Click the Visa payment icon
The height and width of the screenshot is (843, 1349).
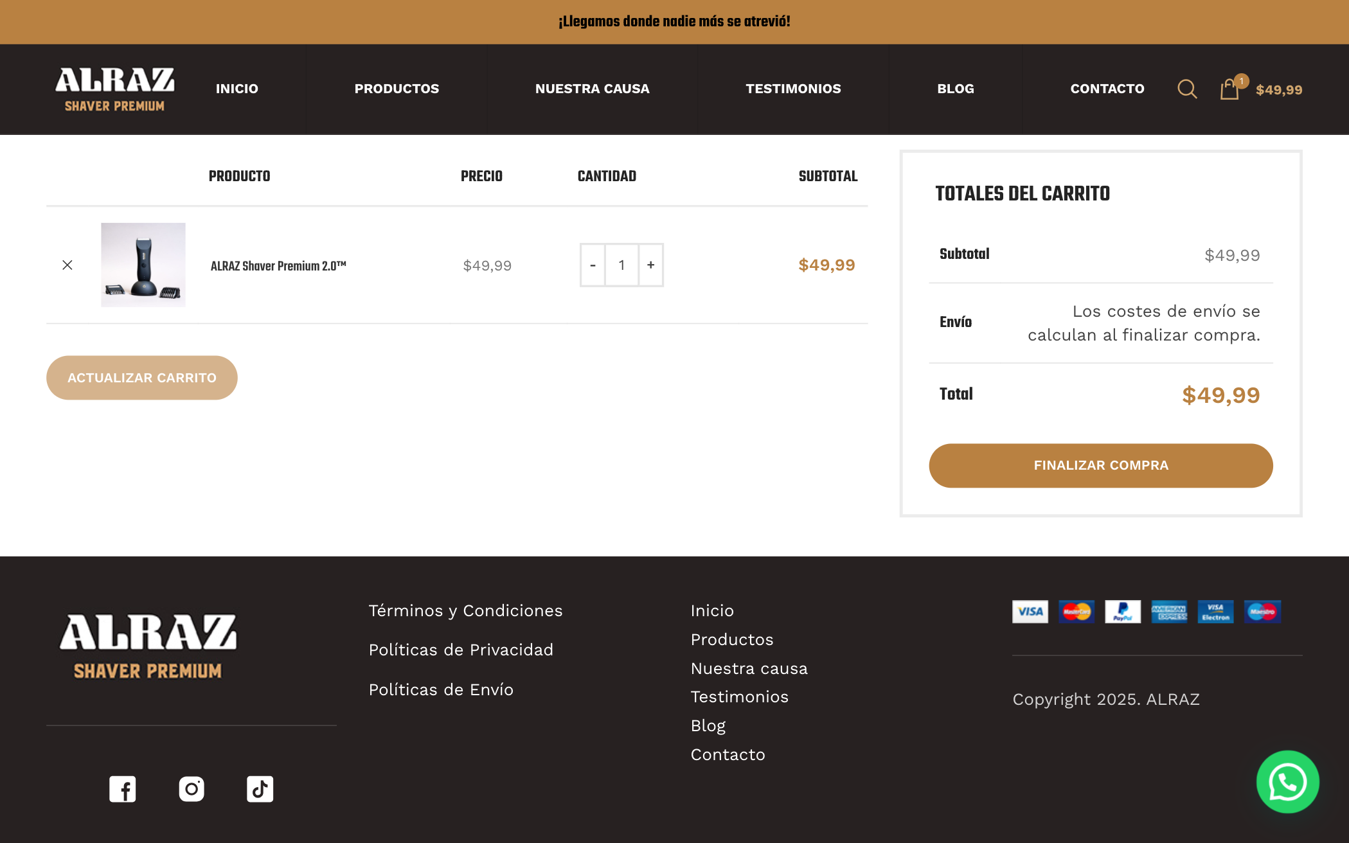pyautogui.click(x=1030, y=612)
